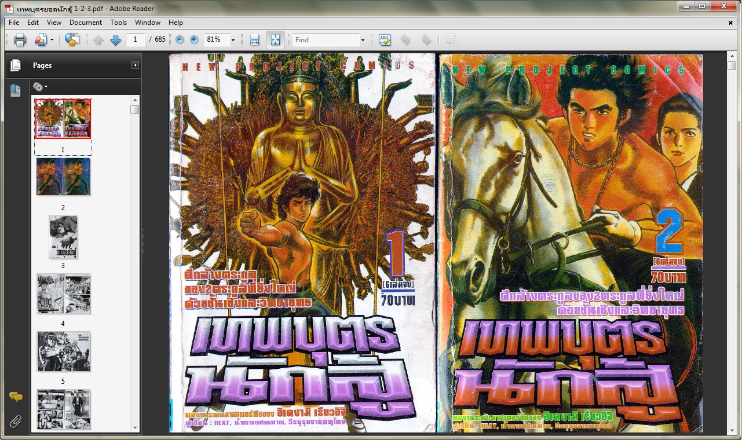Open the Document menu
Screen dimensions: 742x440
click(x=86, y=23)
